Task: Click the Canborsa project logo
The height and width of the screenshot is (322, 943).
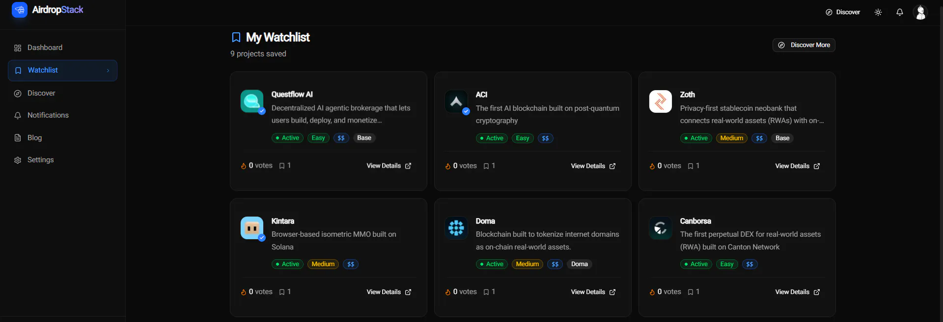Action: coord(661,228)
